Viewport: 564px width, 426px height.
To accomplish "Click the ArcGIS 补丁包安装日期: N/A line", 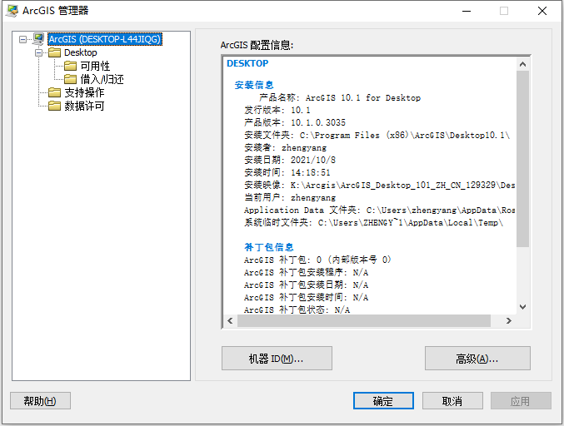I will pyautogui.click(x=306, y=285).
